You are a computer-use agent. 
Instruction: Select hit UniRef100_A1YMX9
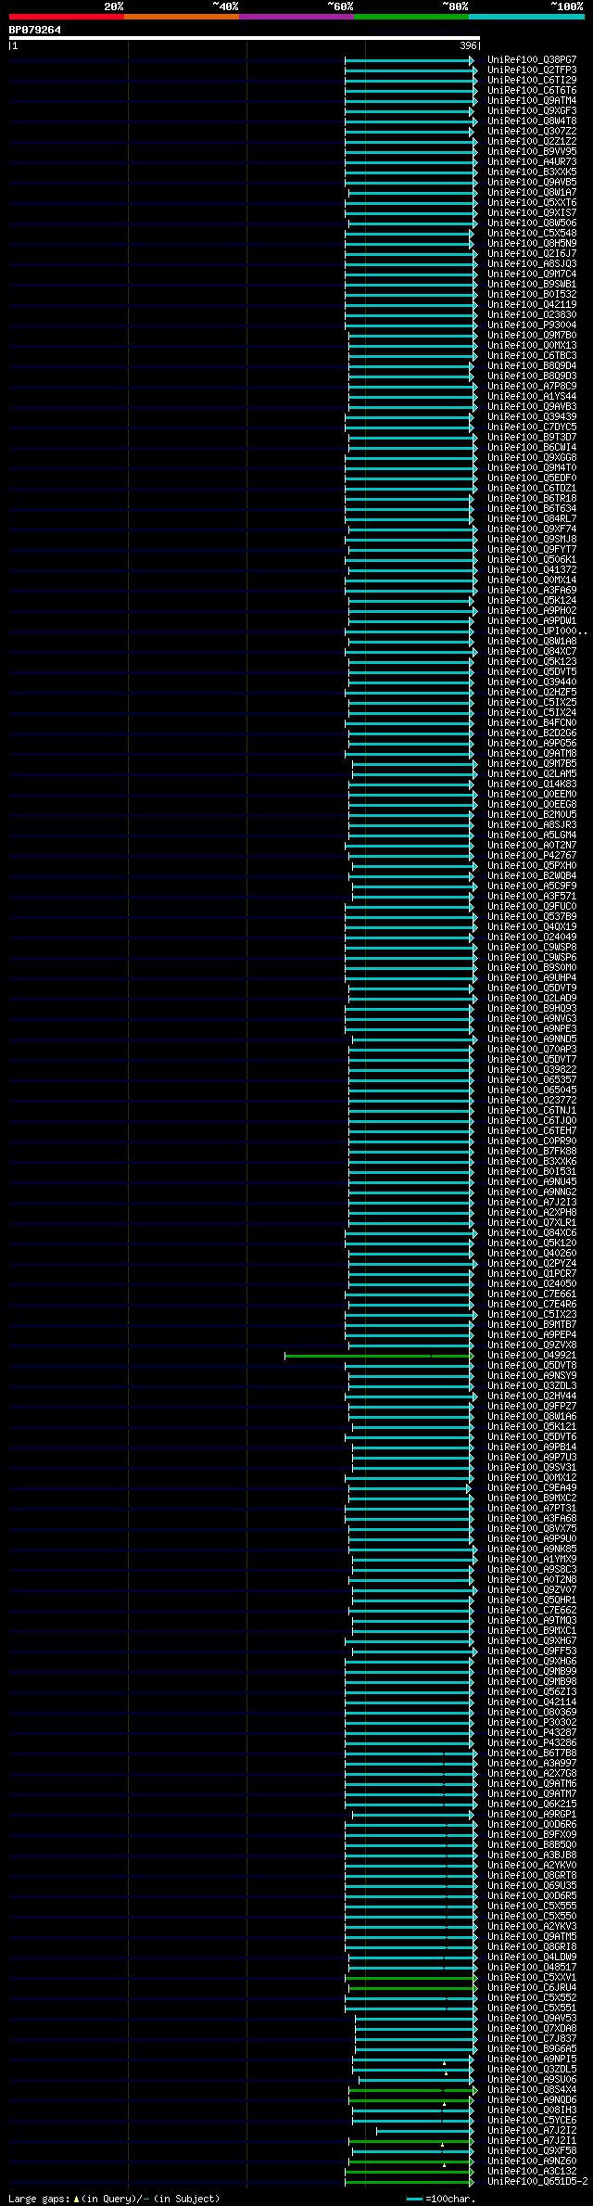(532, 1560)
